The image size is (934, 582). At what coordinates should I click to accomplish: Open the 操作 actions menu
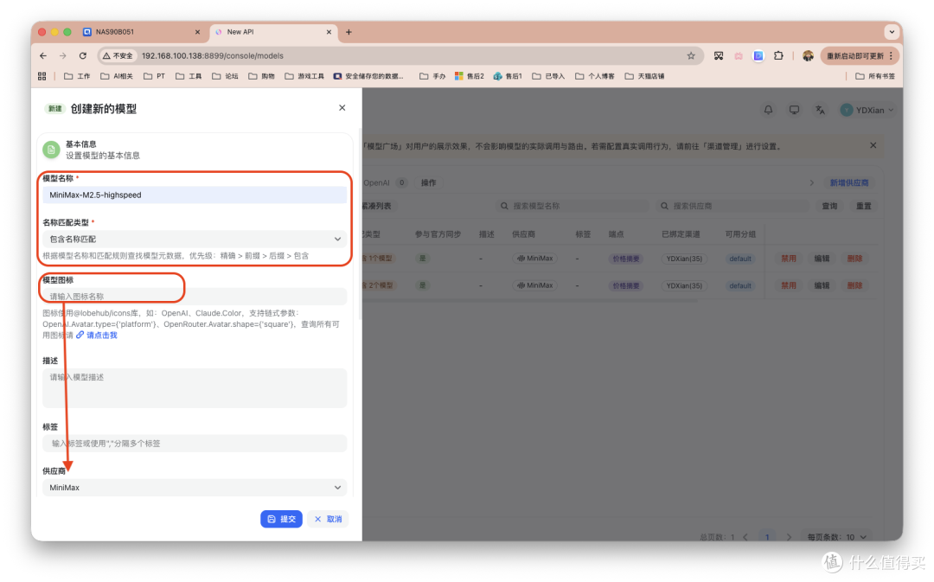coord(428,182)
